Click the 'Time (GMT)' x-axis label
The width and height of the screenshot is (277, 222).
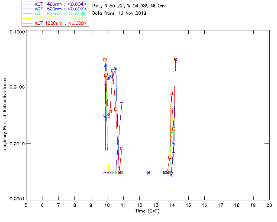coord(148,210)
